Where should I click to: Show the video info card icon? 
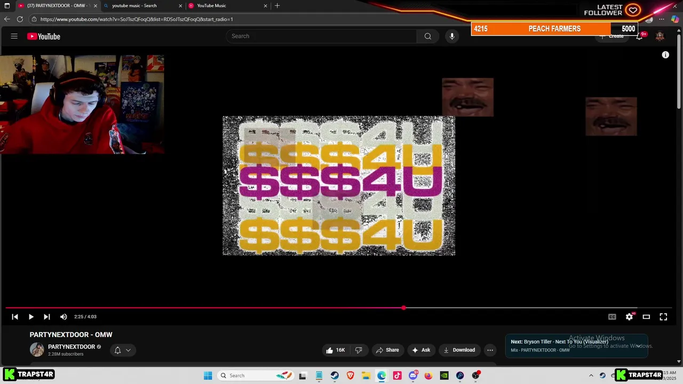665,55
